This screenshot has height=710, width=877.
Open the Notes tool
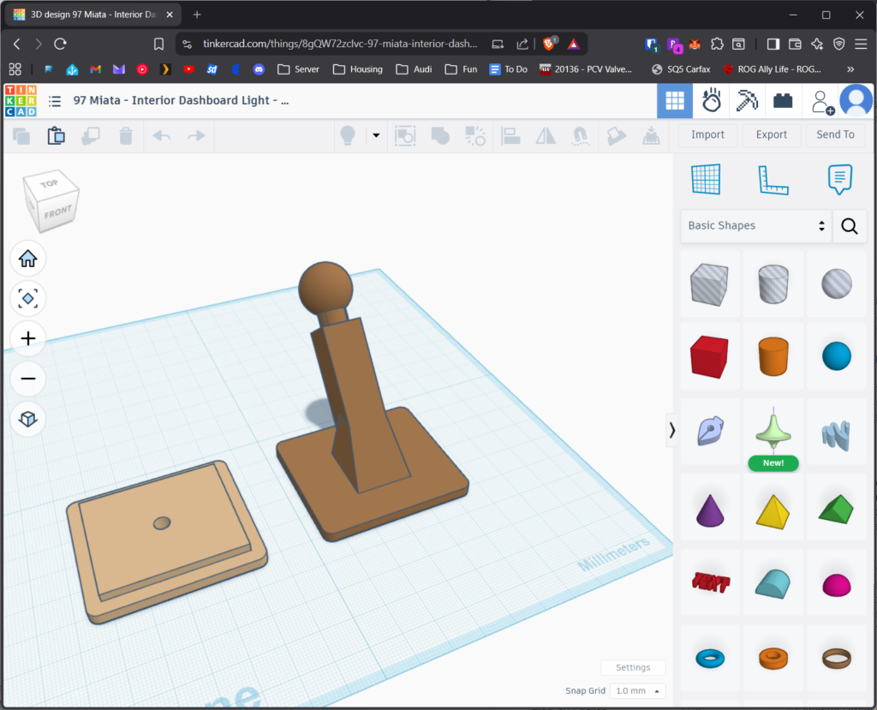tap(840, 179)
